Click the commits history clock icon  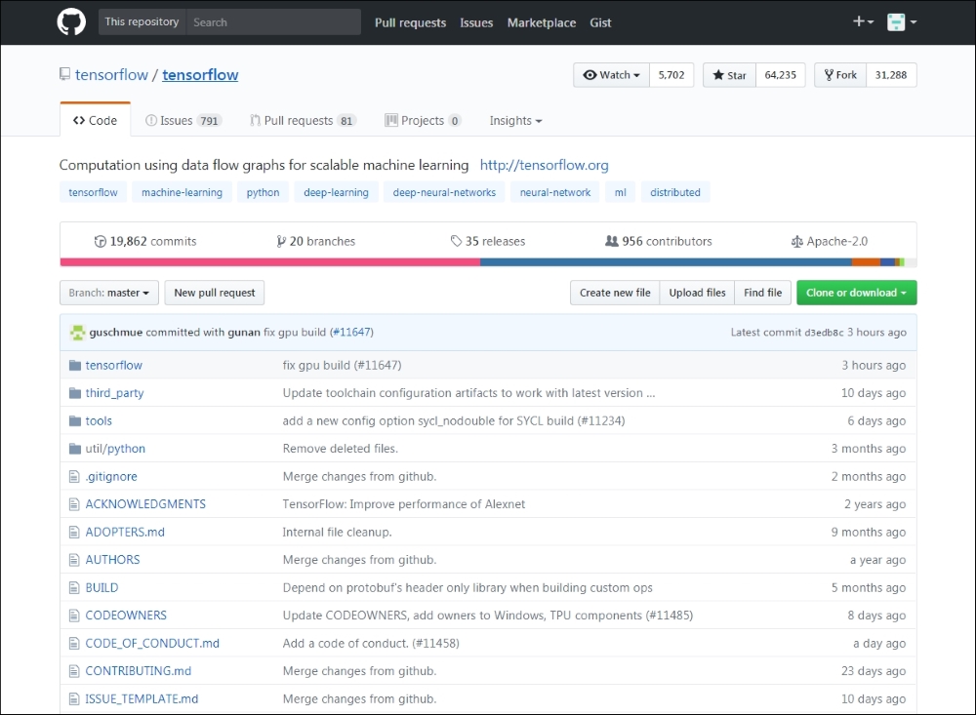[100, 242]
